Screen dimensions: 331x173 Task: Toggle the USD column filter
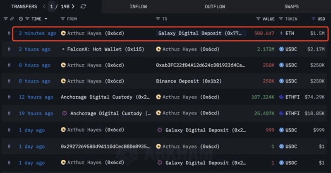coord(313,19)
